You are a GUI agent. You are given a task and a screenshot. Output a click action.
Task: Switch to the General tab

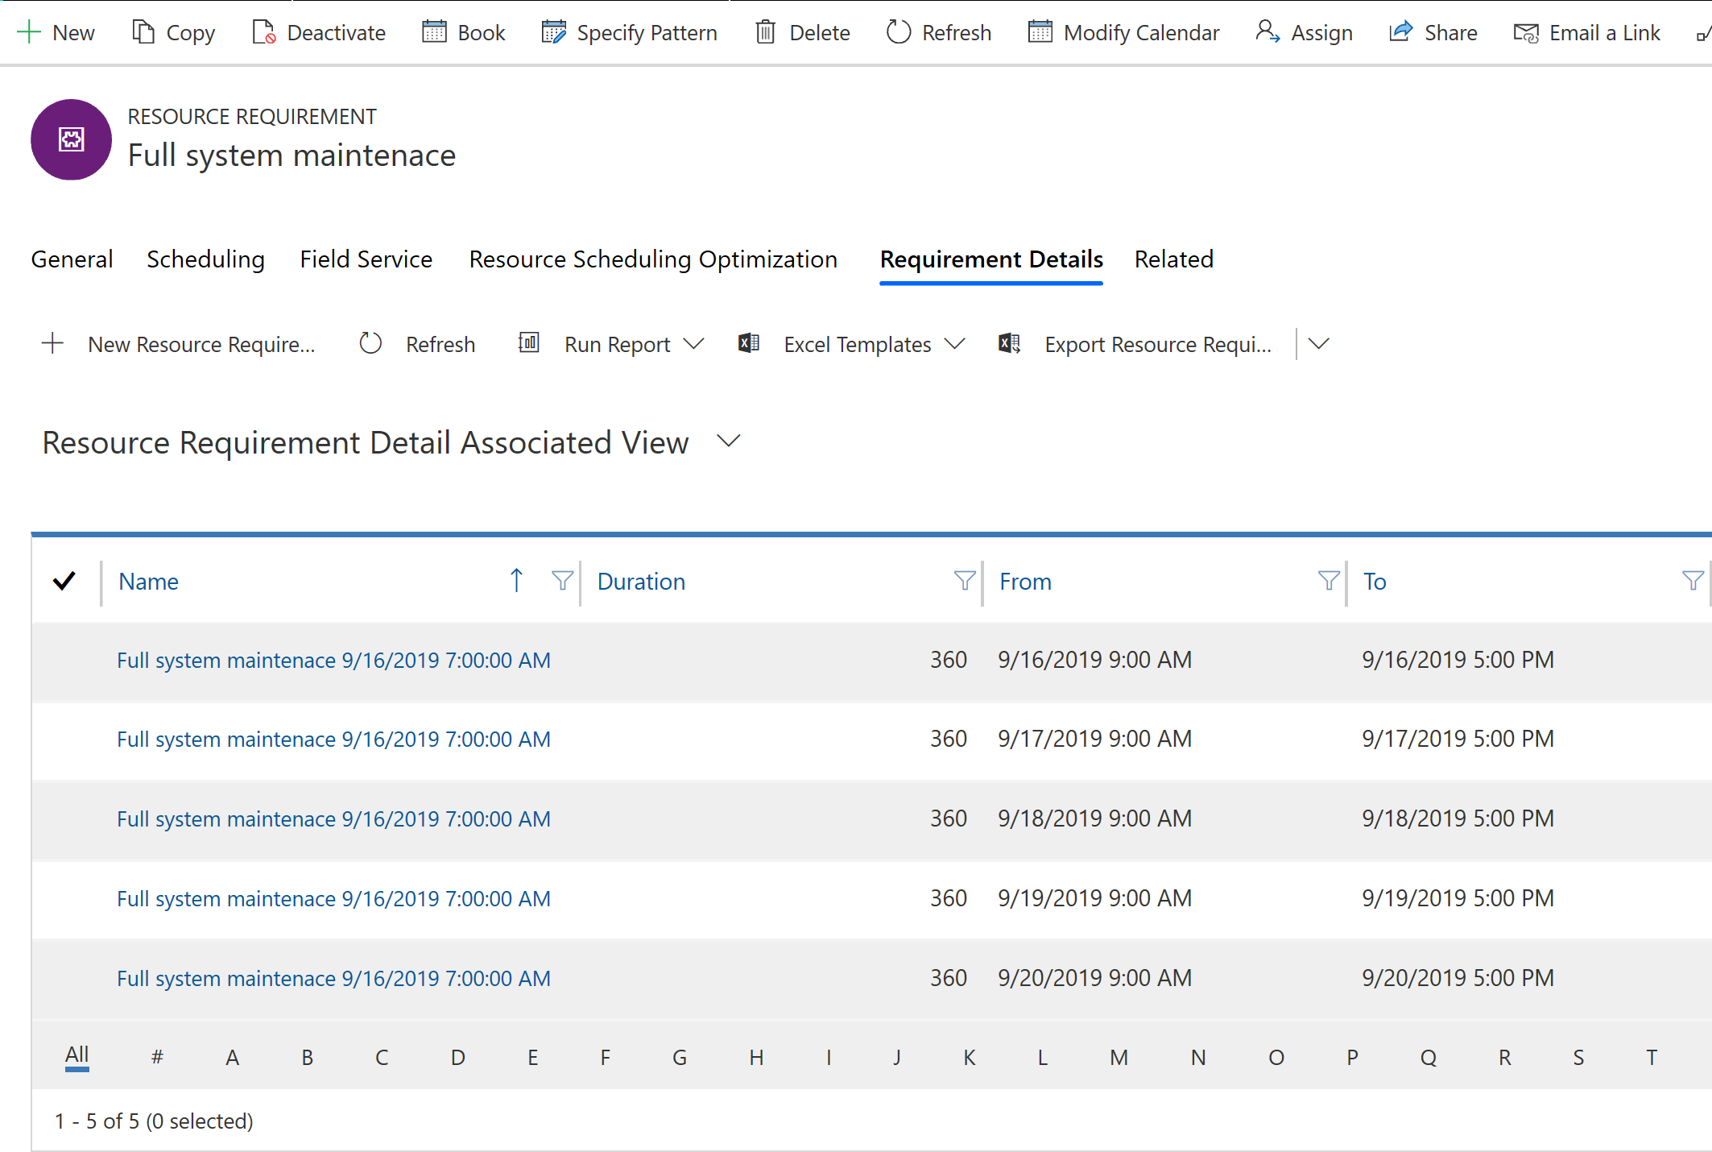73,259
